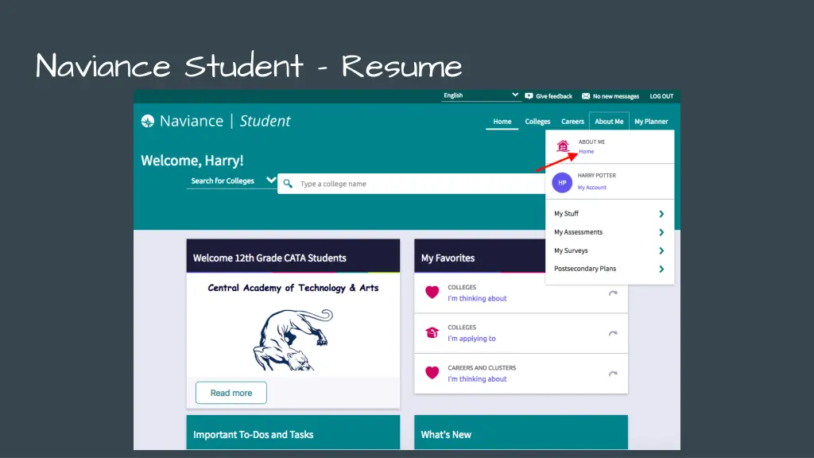The height and width of the screenshot is (458, 814).
Task: Open the Careers navigation tab
Action: [x=572, y=122]
